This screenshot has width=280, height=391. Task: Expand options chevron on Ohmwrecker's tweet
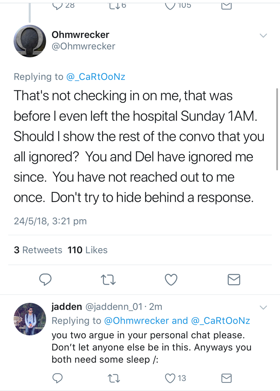click(x=263, y=35)
